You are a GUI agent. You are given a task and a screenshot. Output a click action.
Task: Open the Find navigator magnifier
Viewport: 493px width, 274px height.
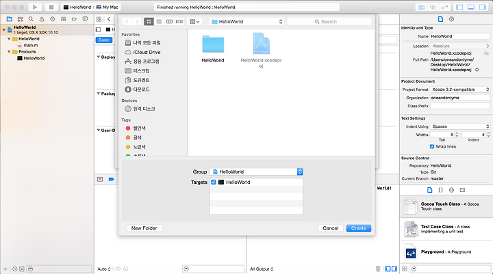tap(31, 19)
